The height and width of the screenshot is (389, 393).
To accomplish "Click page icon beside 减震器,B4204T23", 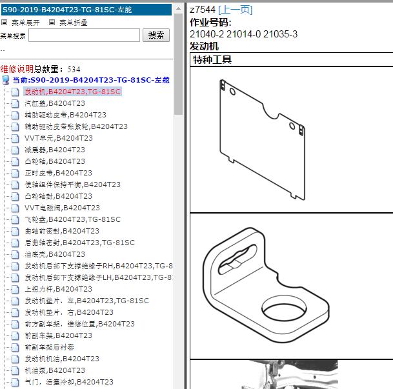I will point(15,150).
